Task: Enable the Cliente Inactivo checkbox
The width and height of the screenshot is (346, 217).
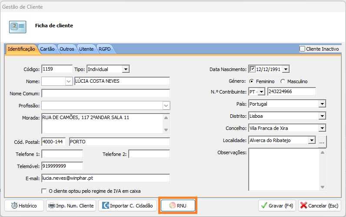Action: click(x=303, y=49)
